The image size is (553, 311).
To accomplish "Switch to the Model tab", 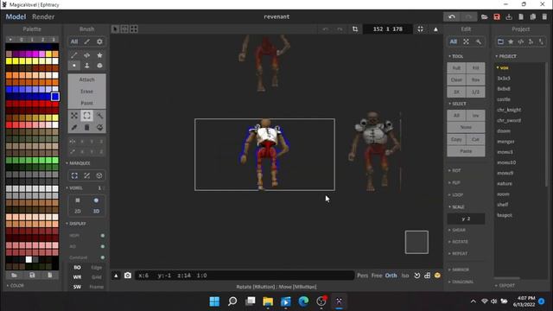I will click(x=16, y=16).
